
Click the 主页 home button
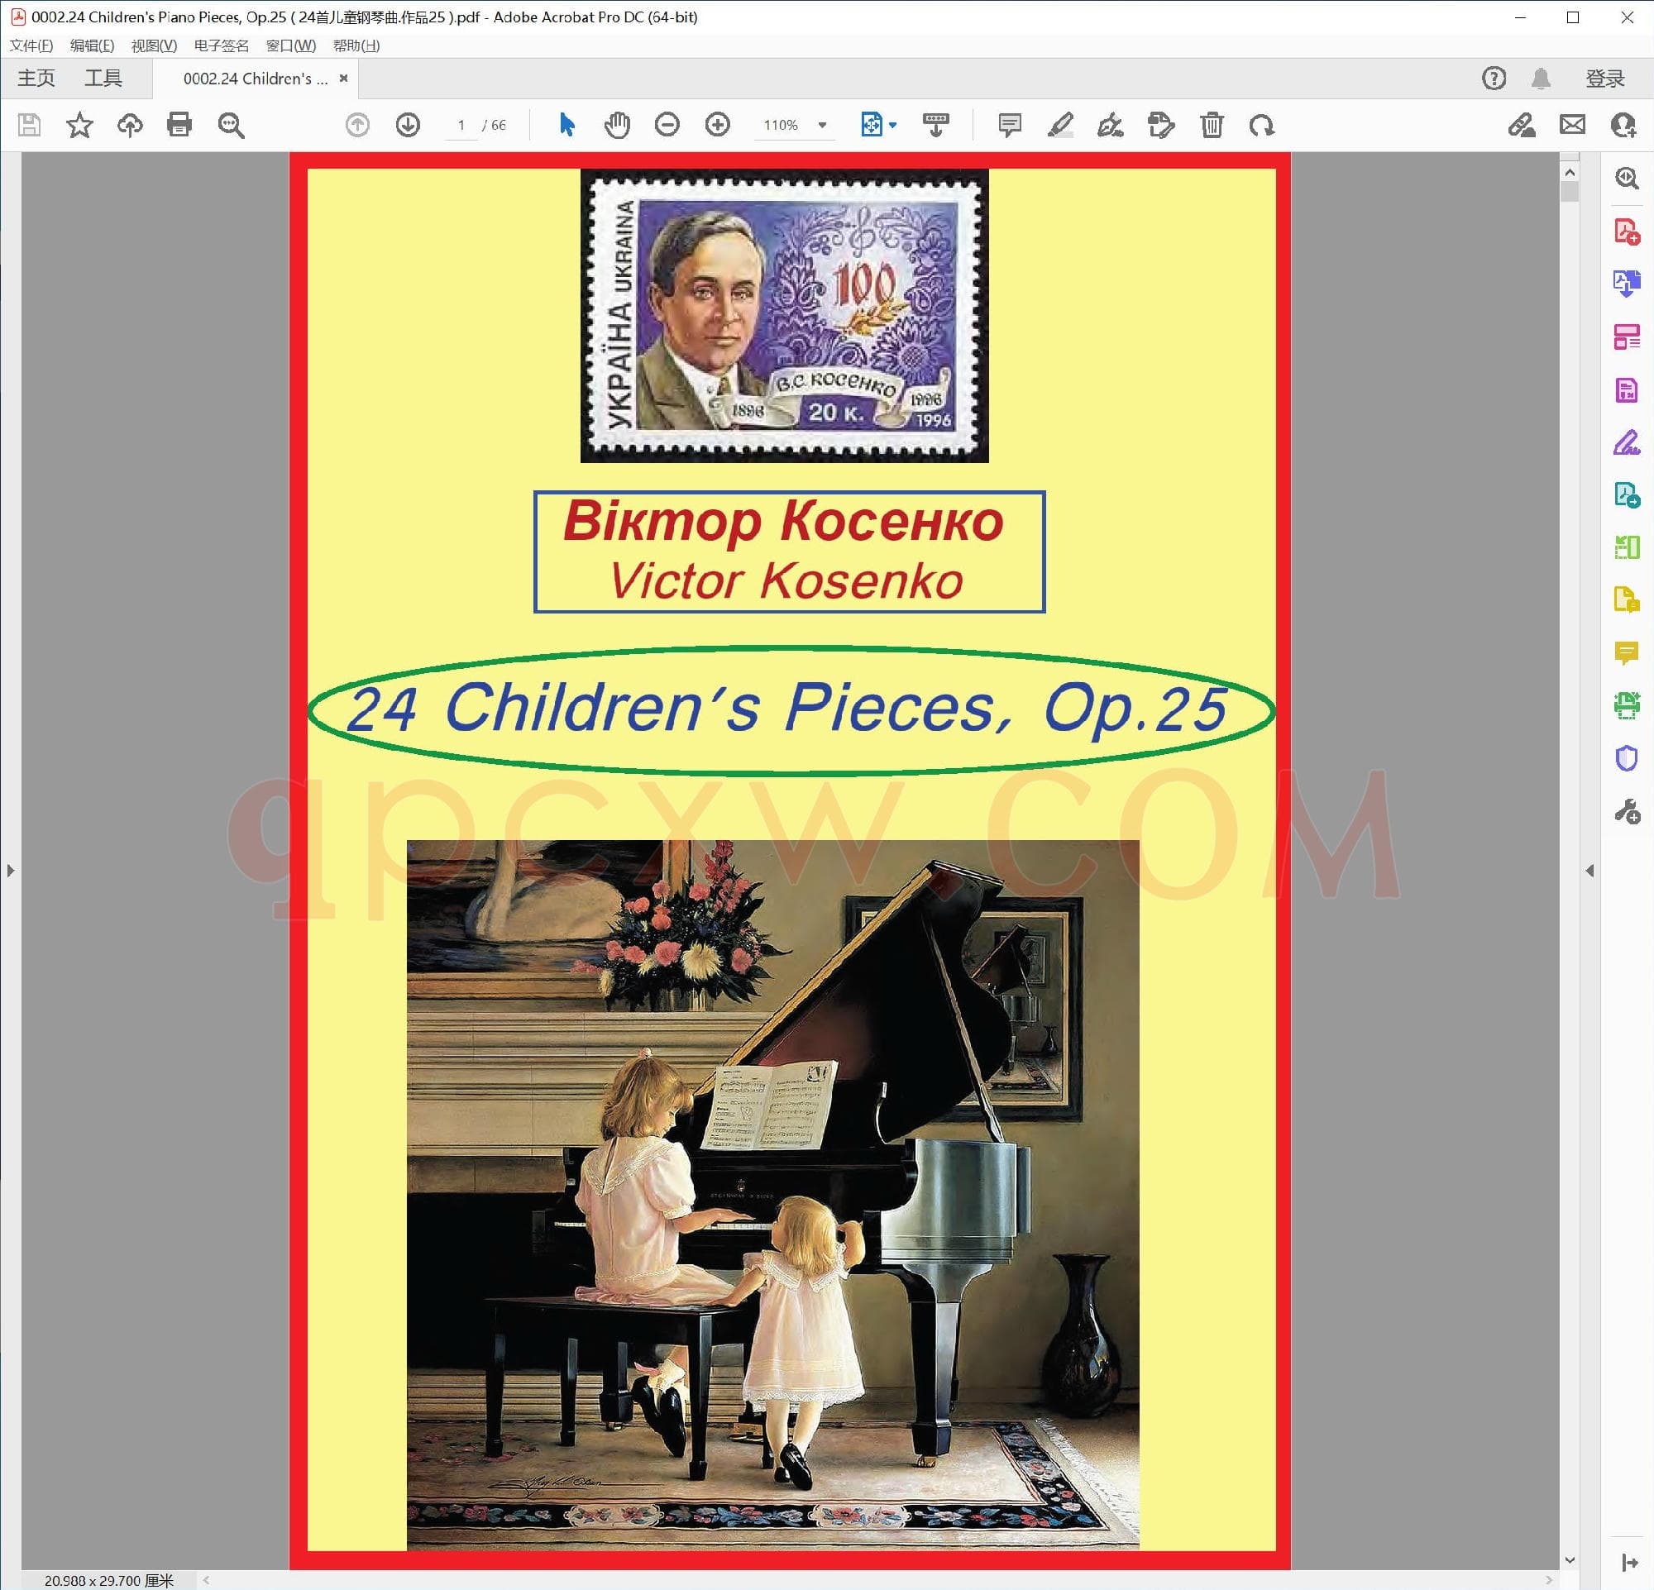[36, 79]
